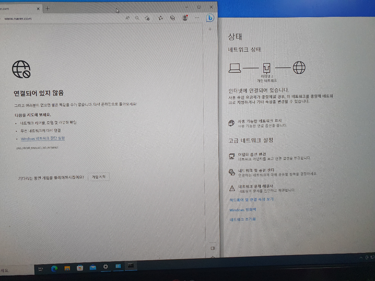Click the Read aloud icon in Edge toolbar
This screenshot has height=281, width=375.
(127, 18)
